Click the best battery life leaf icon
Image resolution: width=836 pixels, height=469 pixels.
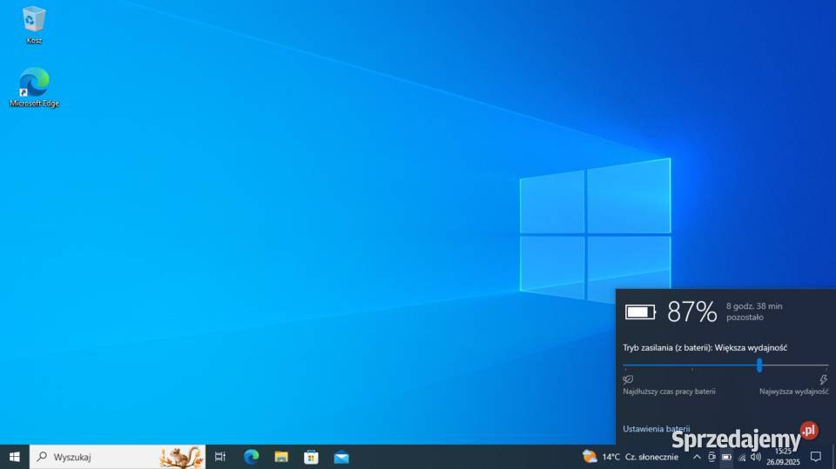(x=628, y=379)
